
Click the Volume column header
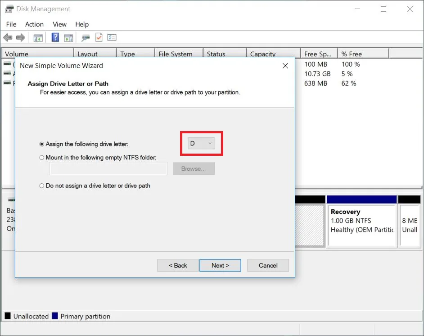(38, 54)
